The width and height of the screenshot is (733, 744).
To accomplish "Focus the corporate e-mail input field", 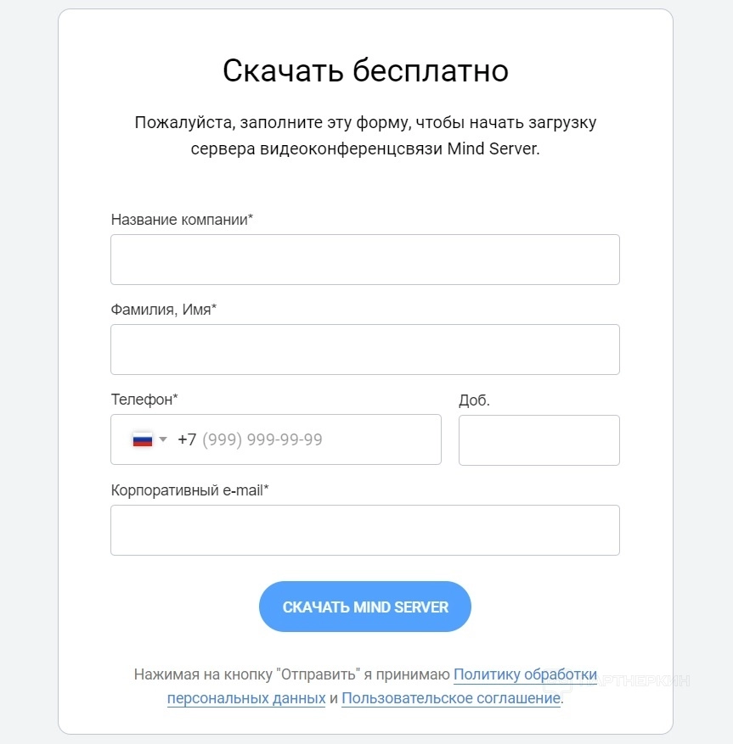I will 364,530.
